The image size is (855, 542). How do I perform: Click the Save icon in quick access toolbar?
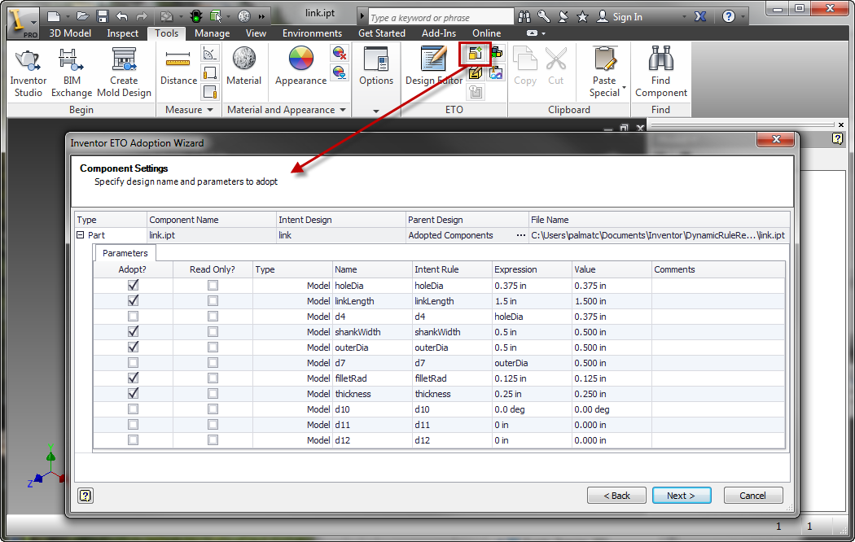103,16
